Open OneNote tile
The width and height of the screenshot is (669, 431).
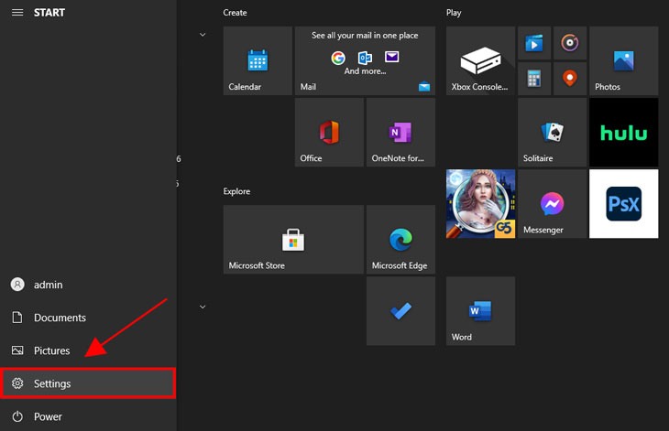tap(400, 133)
